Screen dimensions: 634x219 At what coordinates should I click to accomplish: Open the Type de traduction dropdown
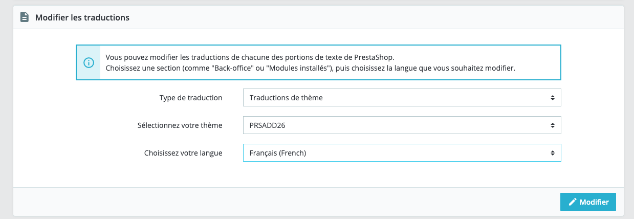402,97
